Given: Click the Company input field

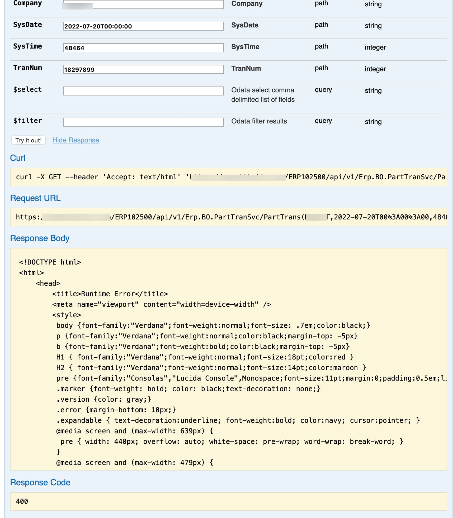Looking at the screenshot, I should click(x=143, y=4).
